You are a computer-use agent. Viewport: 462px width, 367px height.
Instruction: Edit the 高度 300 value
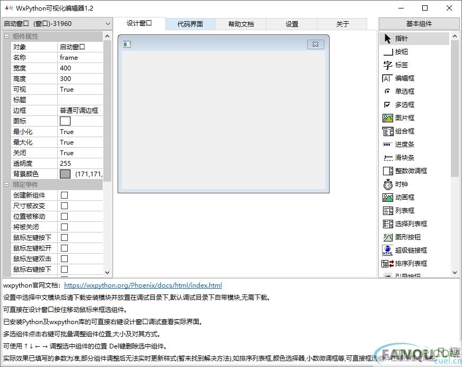(x=80, y=78)
